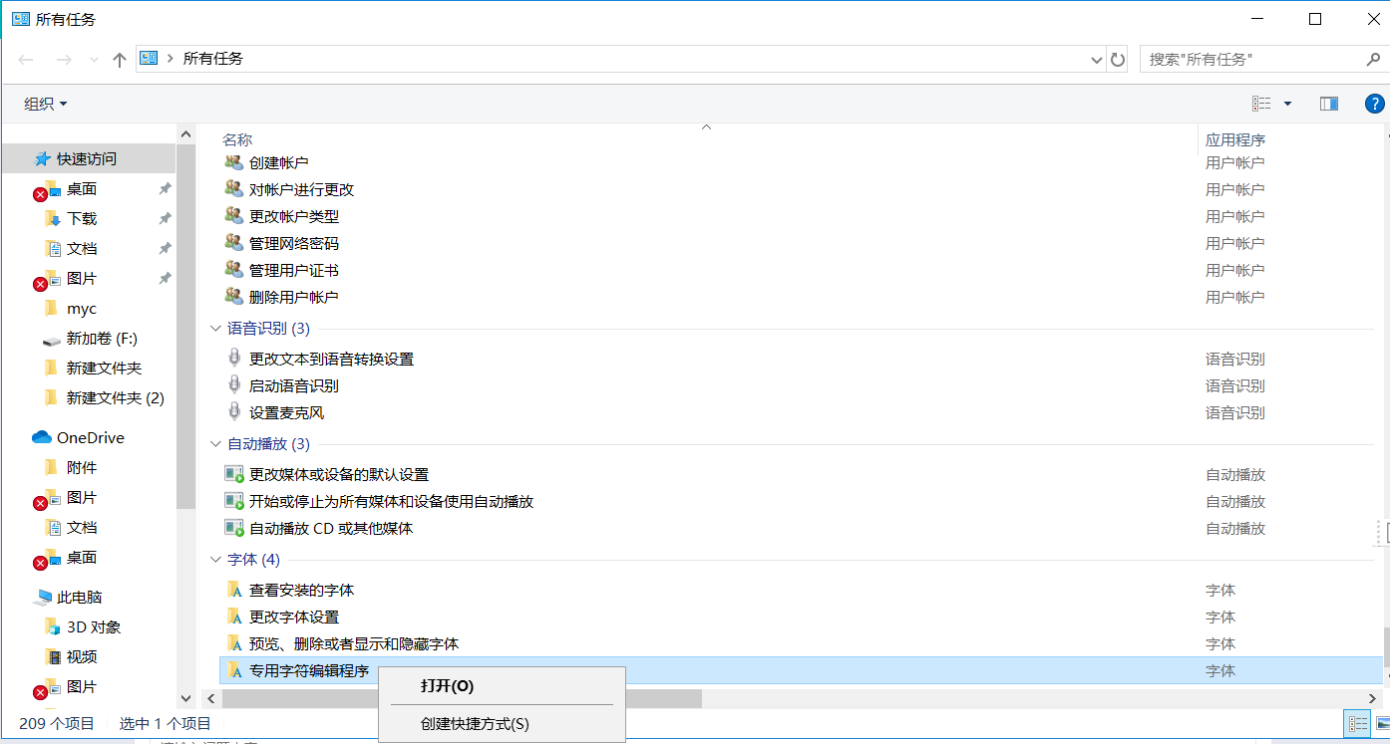Expand the address bar history dropdown
Viewport: 1390px width, 744px height.
[1097, 60]
